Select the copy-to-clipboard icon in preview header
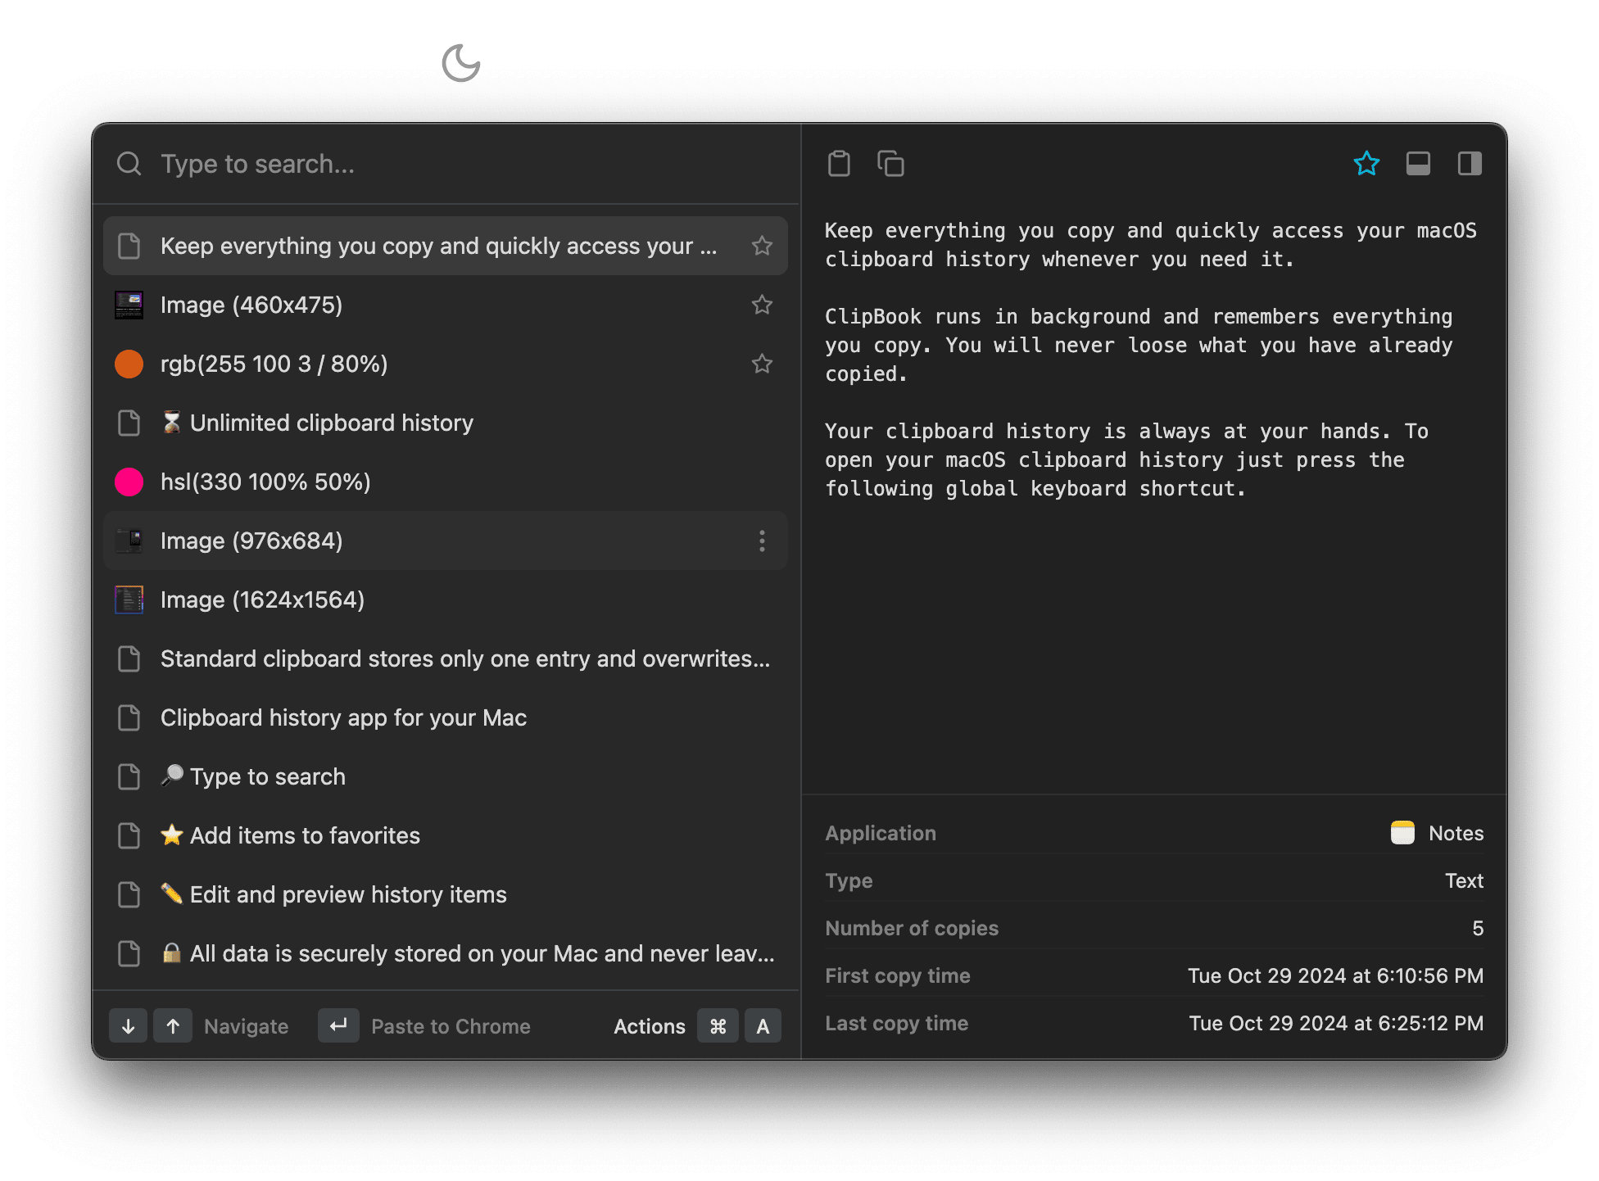This screenshot has width=1599, height=1181. tap(890, 163)
